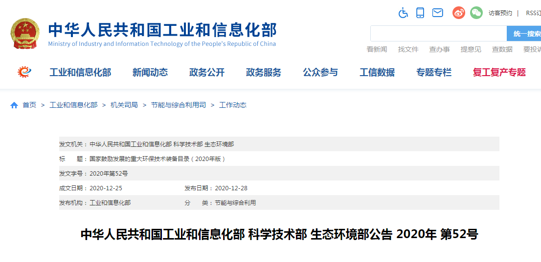541x262 pixels.
Task: Open the 访客预约 link
Action: pos(500,13)
